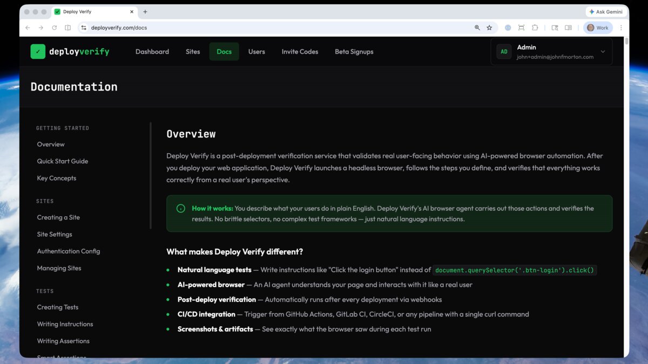Click the deployverify checkmark logo icon
Viewport: 648px width, 364px height.
(x=38, y=51)
